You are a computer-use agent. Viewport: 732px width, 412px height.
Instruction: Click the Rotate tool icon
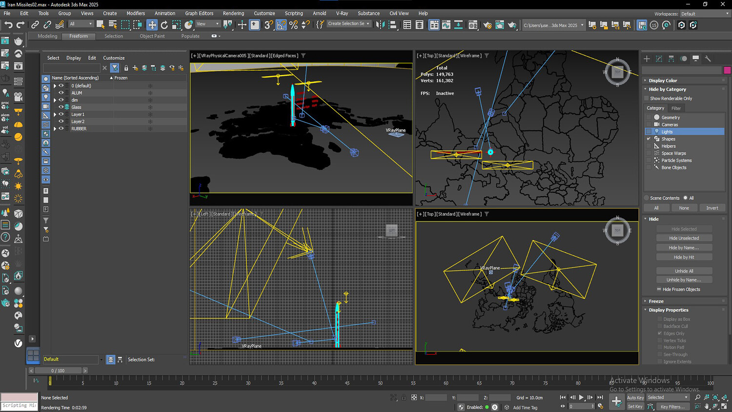point(164,25)
